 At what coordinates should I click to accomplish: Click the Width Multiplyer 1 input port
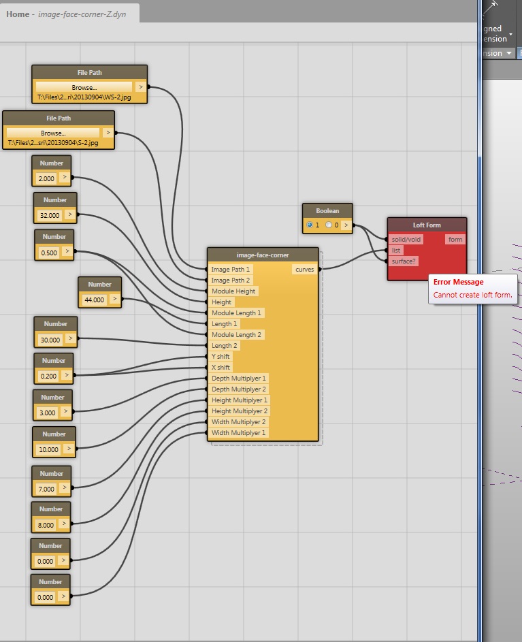[x=239, y=433]
